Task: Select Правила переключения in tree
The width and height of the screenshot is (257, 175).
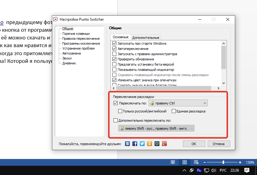Action: pyautogui.click(x=81, y=39)
